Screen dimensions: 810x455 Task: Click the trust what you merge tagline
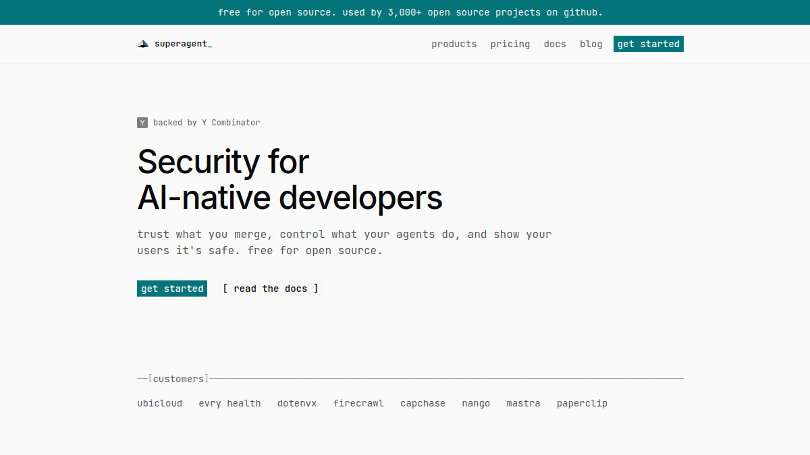[x=344, y=243]
